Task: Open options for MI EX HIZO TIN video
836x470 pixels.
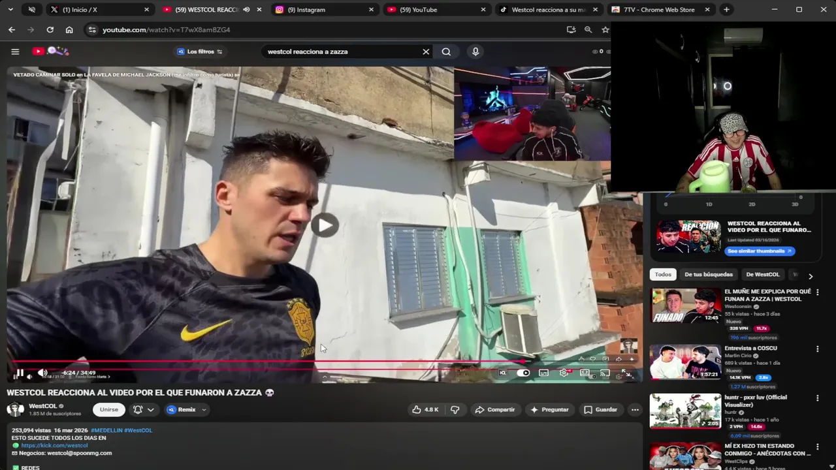Action: point(817,447)
